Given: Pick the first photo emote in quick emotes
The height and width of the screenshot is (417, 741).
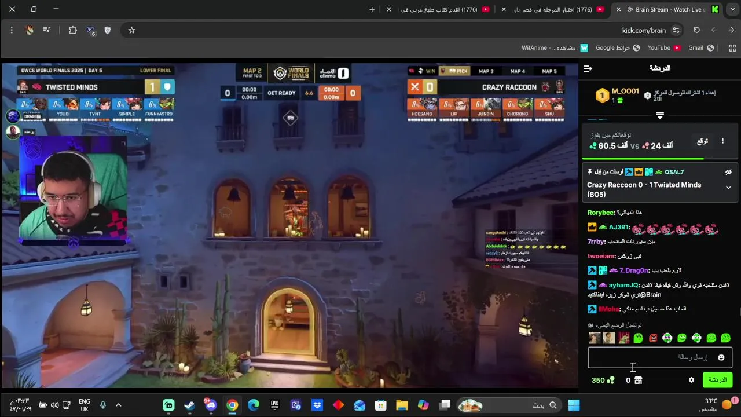Looking at the screenshot, I should coord(594,338).
